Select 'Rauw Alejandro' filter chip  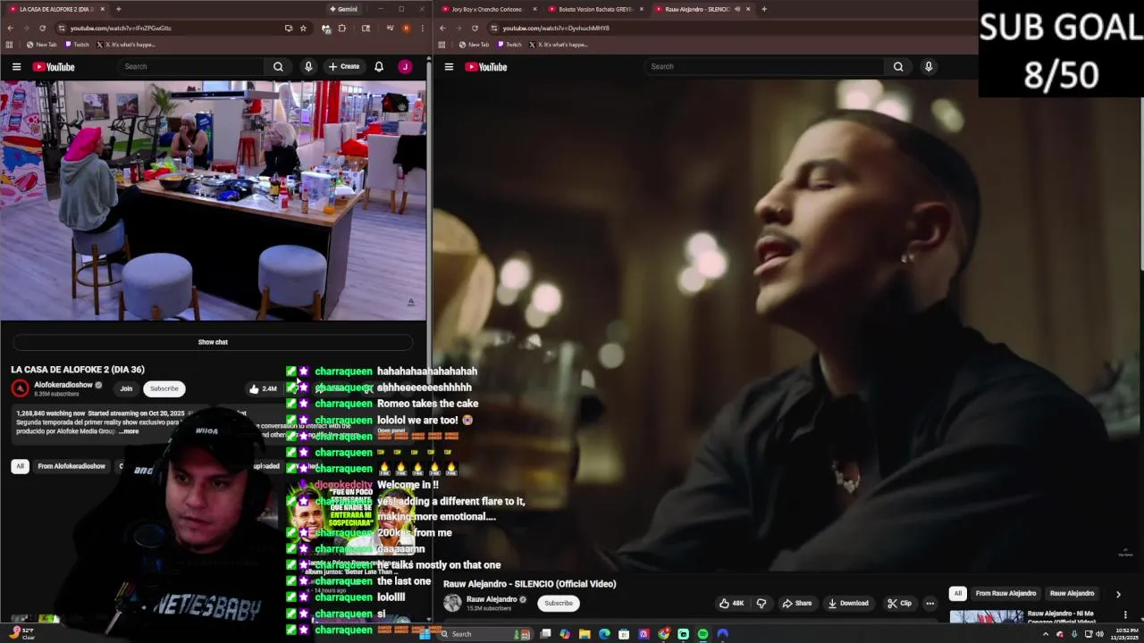[1072, 594]
